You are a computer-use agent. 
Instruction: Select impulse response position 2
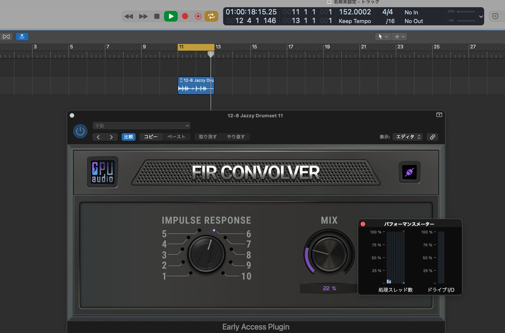164,265
